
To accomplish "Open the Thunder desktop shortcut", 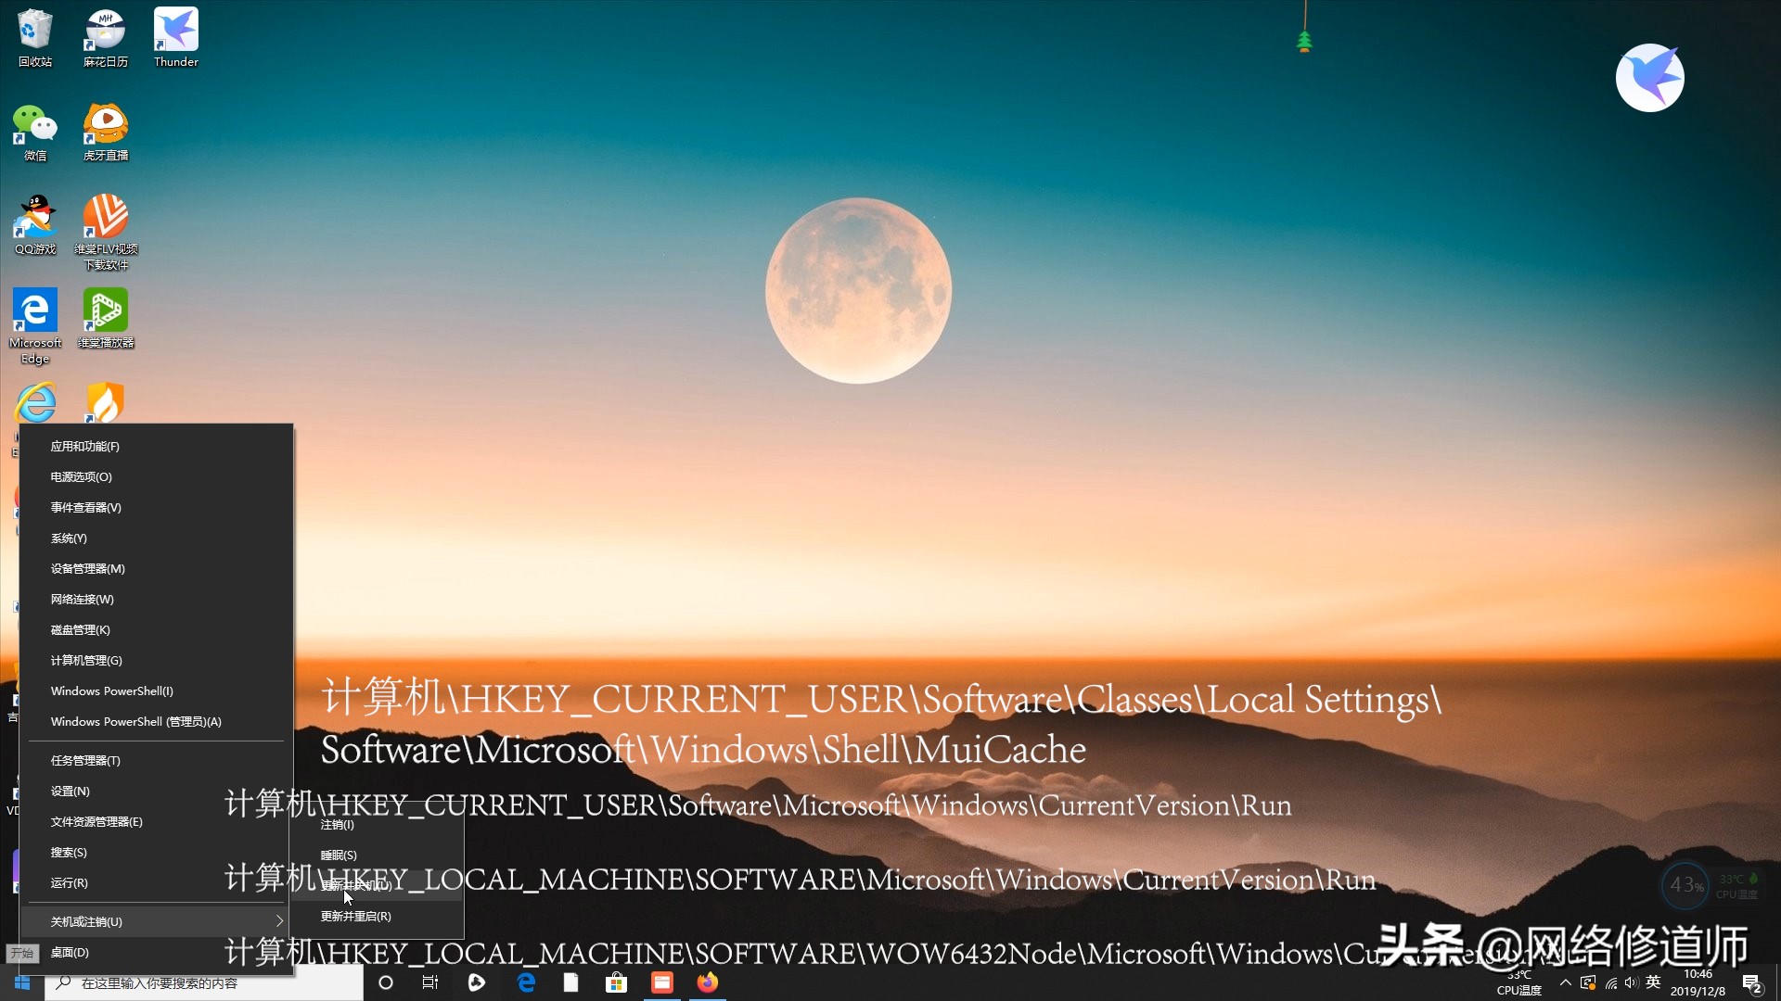I will pos(175,37).
